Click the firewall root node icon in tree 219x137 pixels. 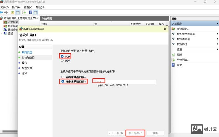[x=2, y=18]
